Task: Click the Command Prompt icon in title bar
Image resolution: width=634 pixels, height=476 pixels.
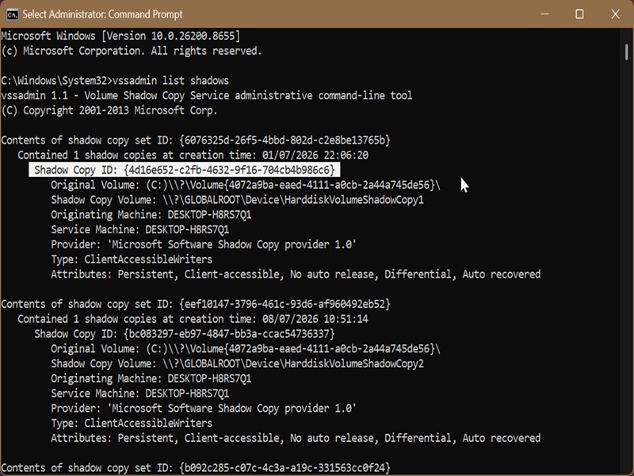Action: click(x=12, y=14)
